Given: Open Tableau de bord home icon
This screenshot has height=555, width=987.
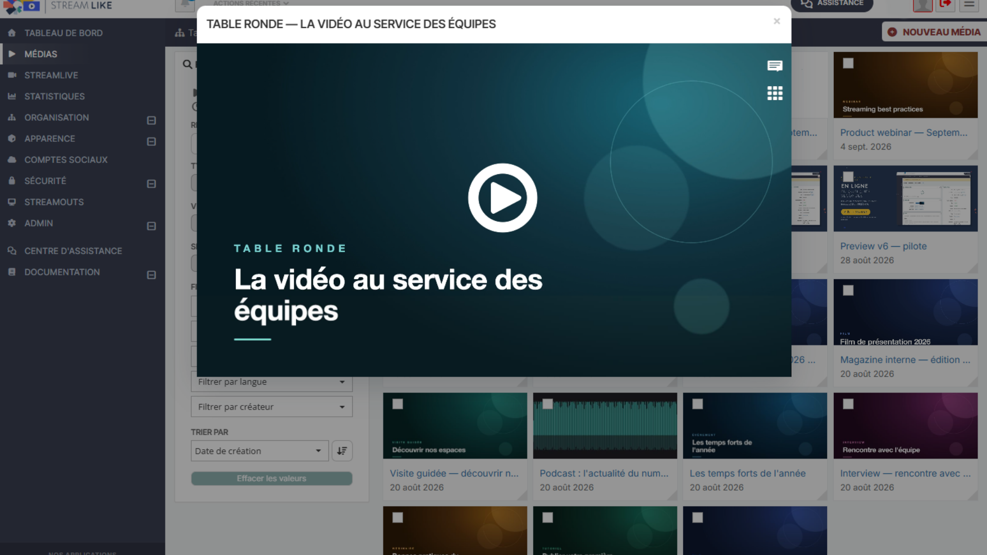Looking at the screenshot, I should 12,33.
